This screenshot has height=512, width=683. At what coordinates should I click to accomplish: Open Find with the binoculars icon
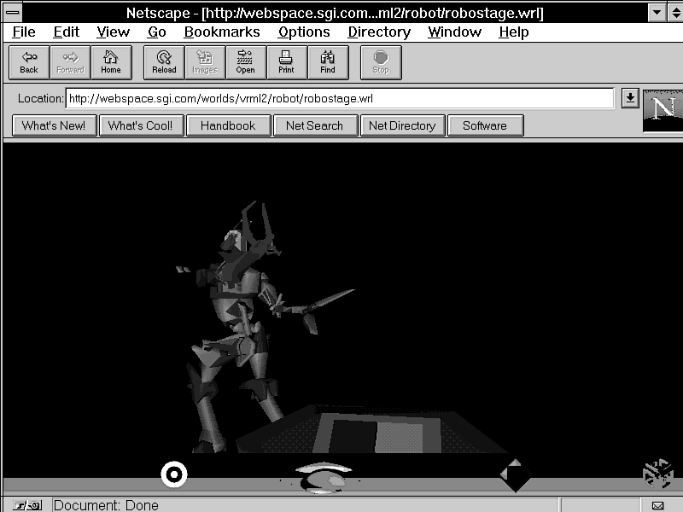328,62
